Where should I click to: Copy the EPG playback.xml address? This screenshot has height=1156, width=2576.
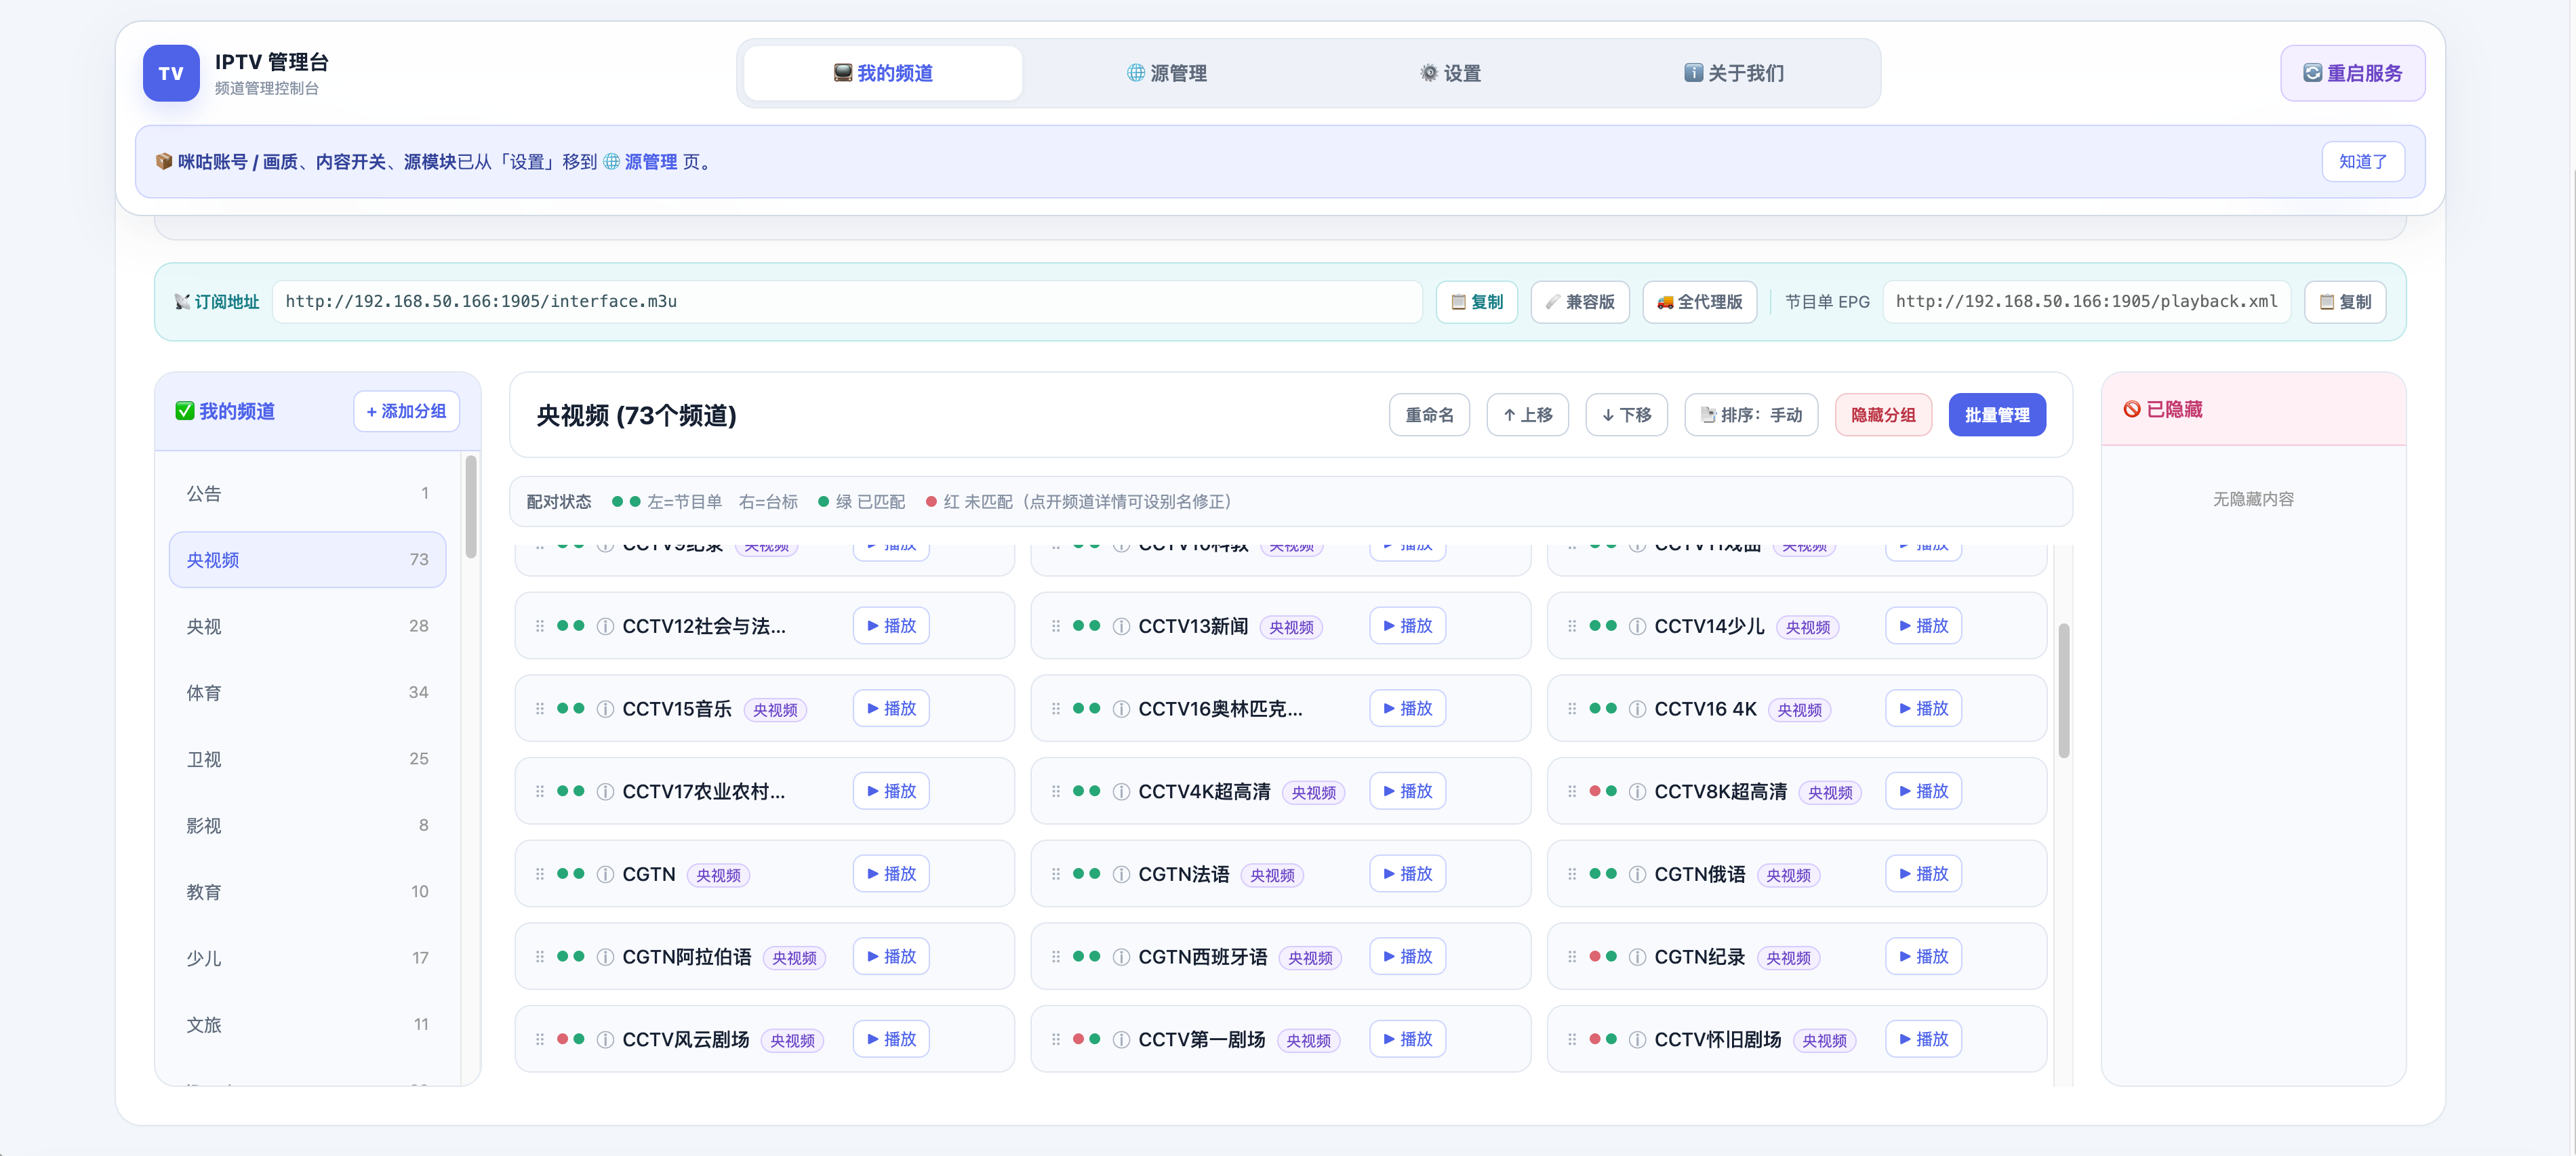[x=2345, y=302]
